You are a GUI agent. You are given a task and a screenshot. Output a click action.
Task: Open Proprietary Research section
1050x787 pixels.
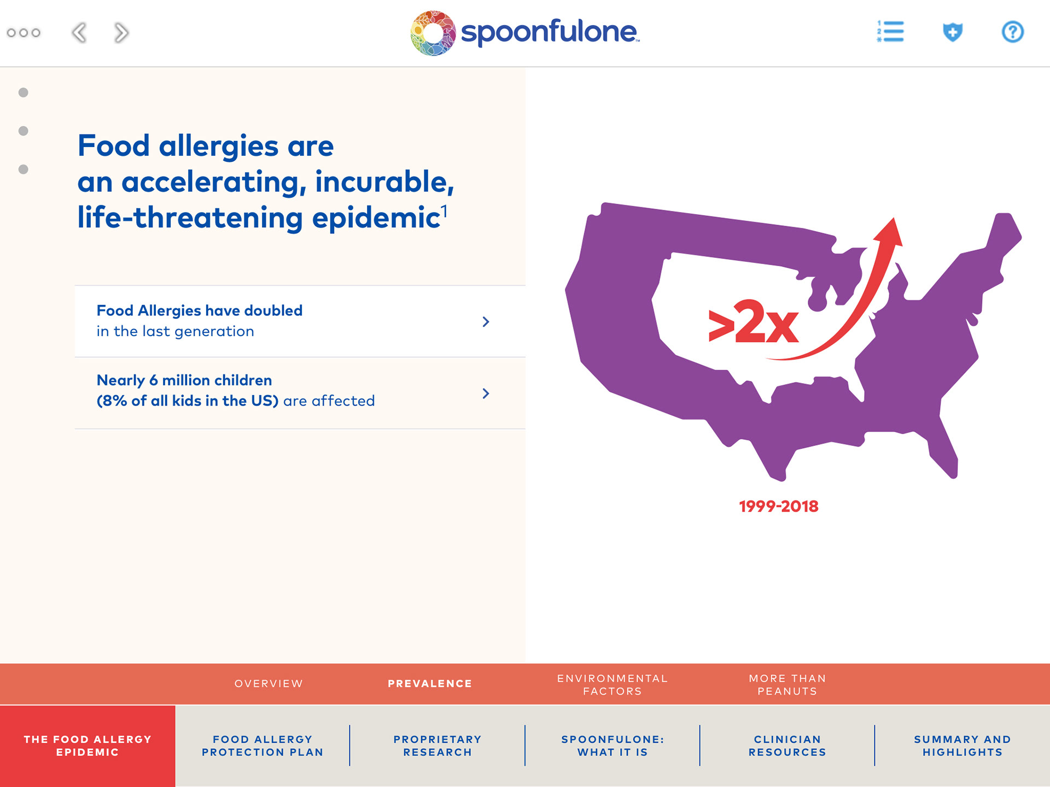(437, 745)
